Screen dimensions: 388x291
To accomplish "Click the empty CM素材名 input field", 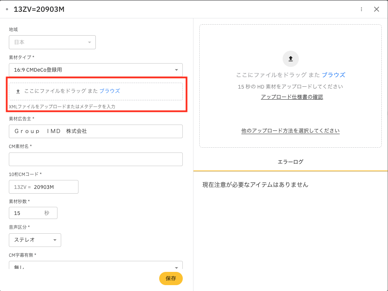I will [x=95, y=159].
